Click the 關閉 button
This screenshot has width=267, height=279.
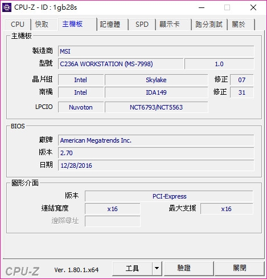pos(239,269)
